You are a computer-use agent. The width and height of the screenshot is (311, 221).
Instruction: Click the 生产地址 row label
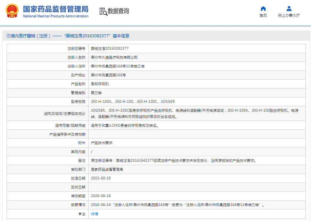click(x=78, y=75)
